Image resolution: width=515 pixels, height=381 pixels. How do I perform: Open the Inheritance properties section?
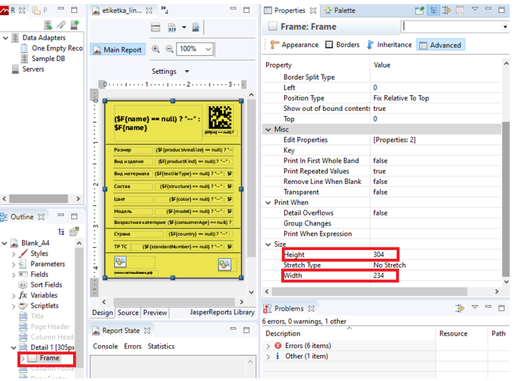(x=390, y=45)
